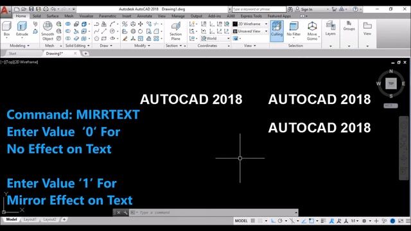Expand the Modeling panel
The width and height of the screenshot is (411, 231).
(19, 46)
